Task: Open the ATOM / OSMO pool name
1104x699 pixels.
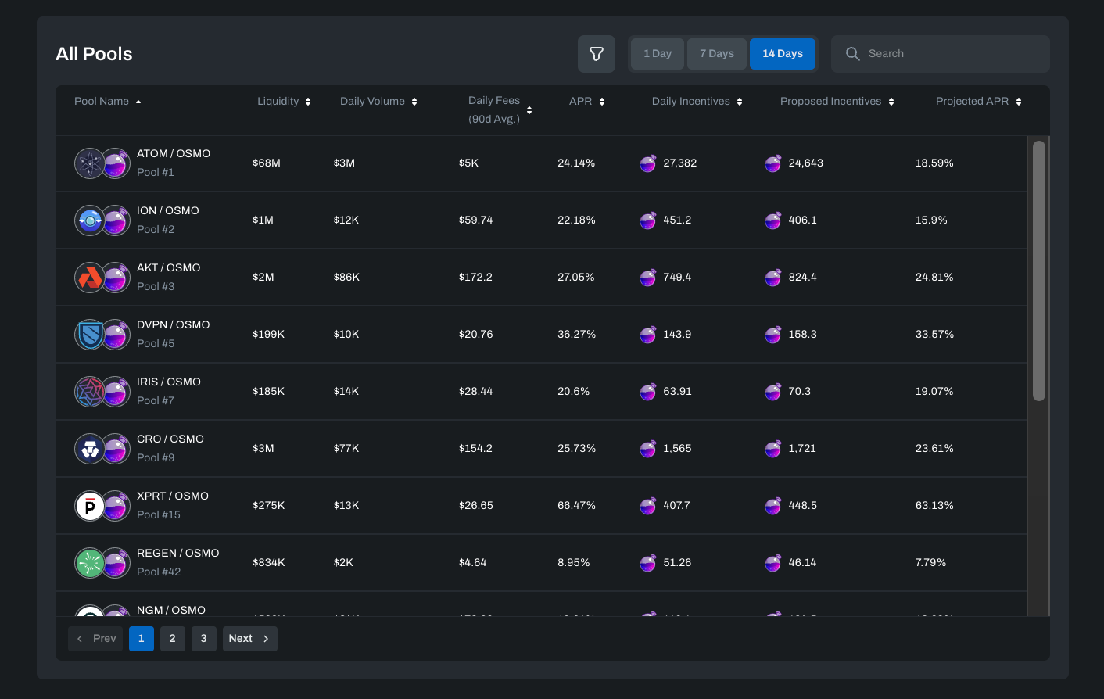Action: [174, 154]
